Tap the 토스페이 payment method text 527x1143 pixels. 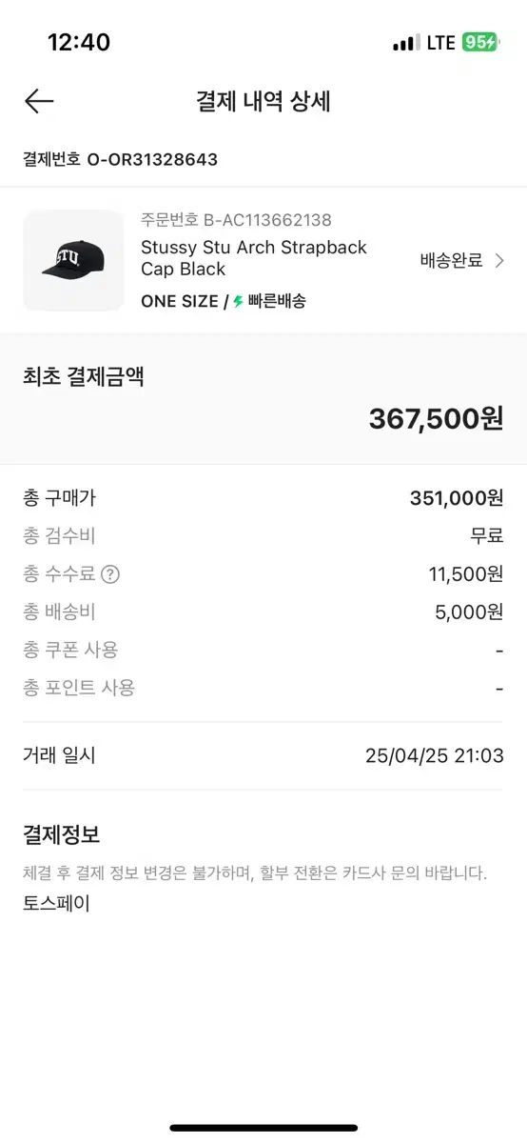(x=56, y=903)
